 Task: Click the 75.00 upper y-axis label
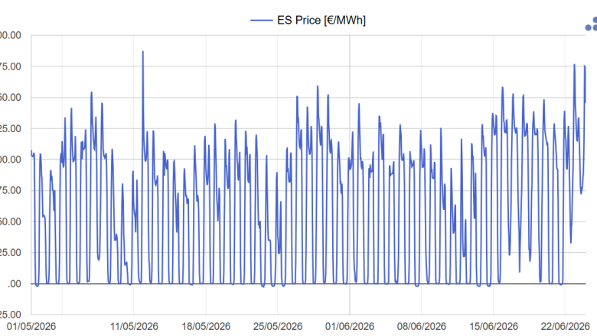tap(11, 66)
